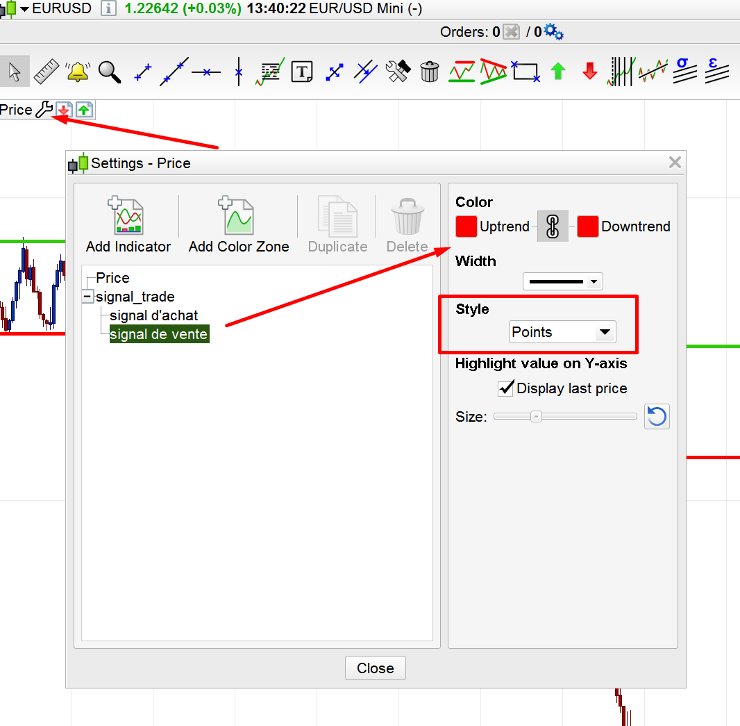Click the trash can delete objects icon

[x=430, y=72]
